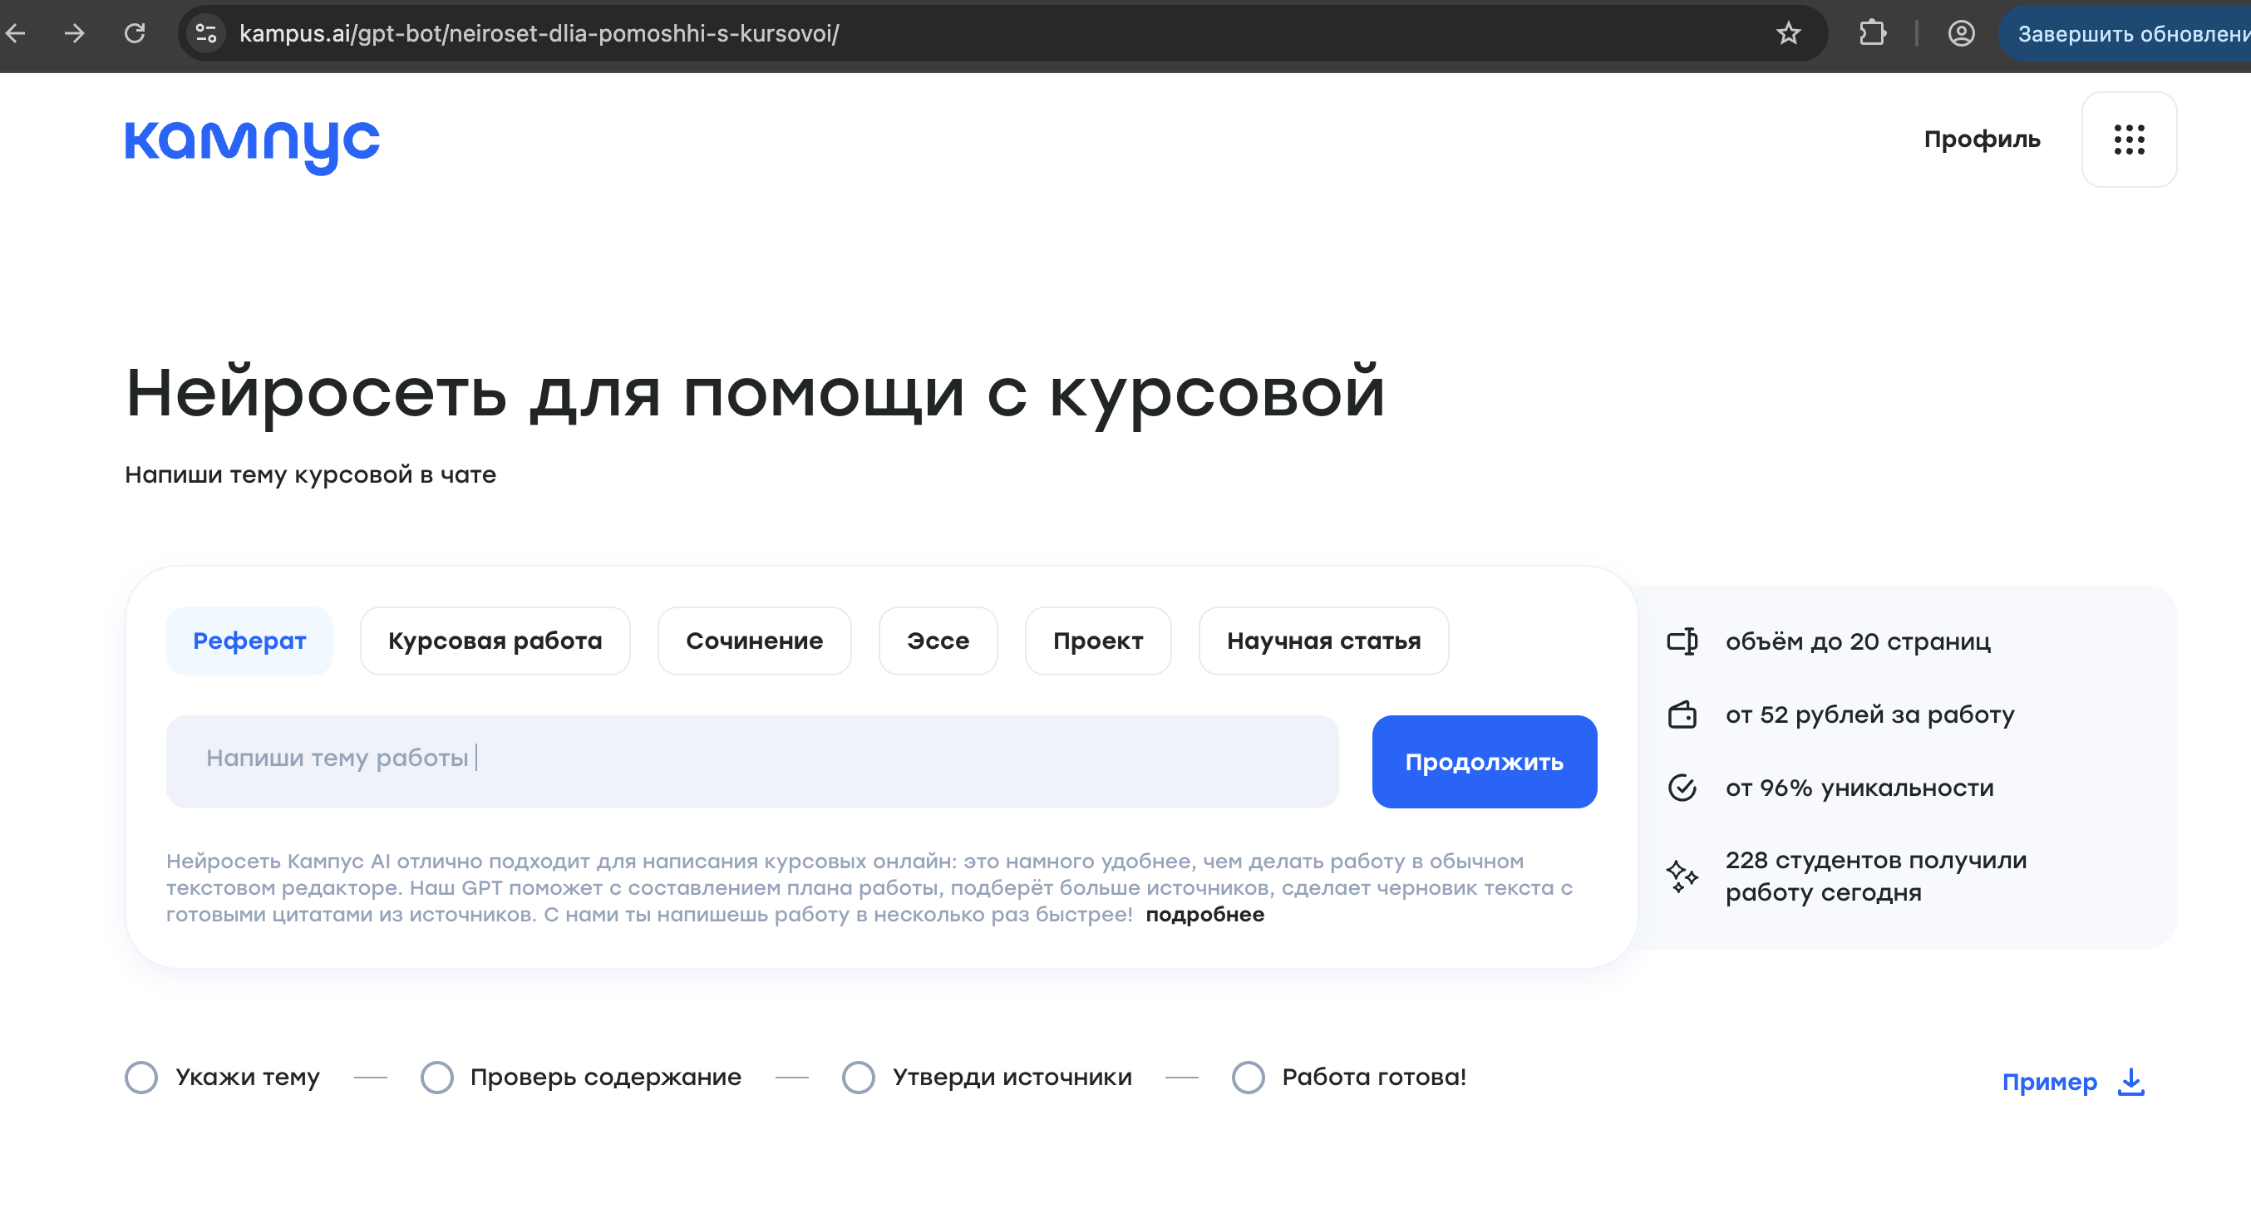The width and height of the screenshot is (2251, 1213).
Task: Switch to the Проект tab
Action: click(1097, 641)
